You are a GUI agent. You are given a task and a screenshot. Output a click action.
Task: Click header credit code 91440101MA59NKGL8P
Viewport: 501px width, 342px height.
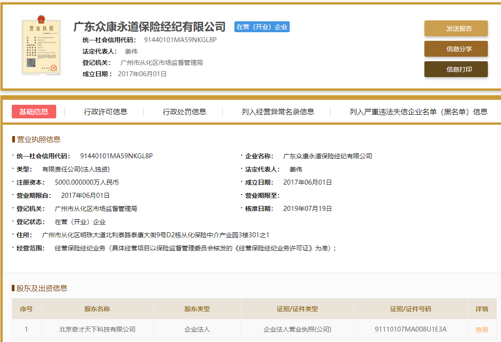click(180, 40)
